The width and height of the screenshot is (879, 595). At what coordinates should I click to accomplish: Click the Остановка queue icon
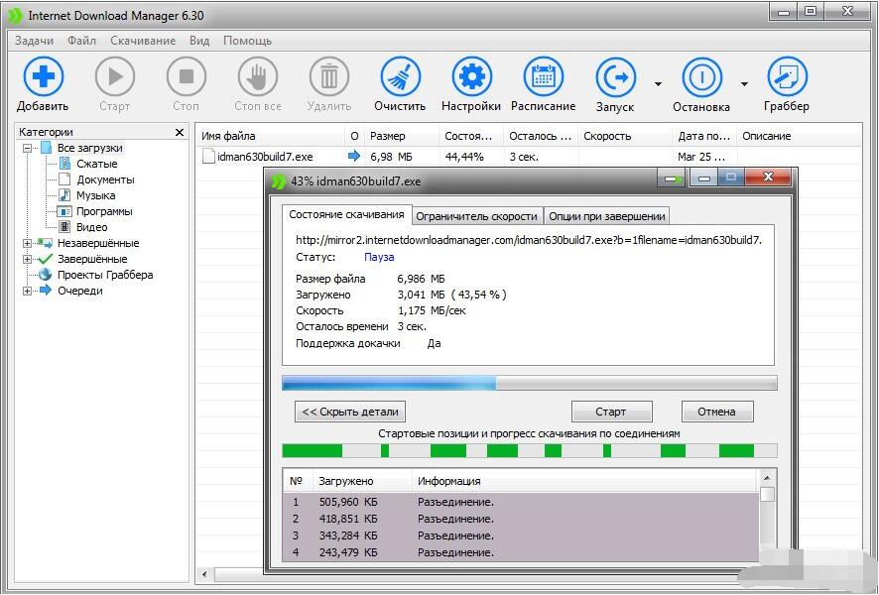click(701, 77)
